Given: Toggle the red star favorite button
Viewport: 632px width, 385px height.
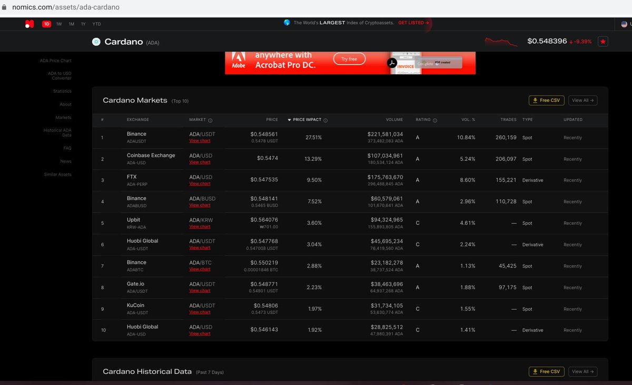Looking at the screenshot, I should 603,41.
